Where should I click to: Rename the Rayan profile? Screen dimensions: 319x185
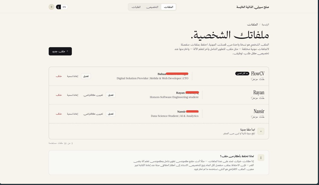[x=73, y=95]
